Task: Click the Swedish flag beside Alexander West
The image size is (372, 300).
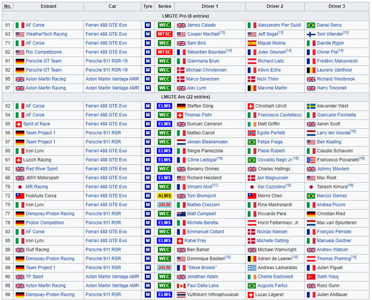Action: pos(311,106)
